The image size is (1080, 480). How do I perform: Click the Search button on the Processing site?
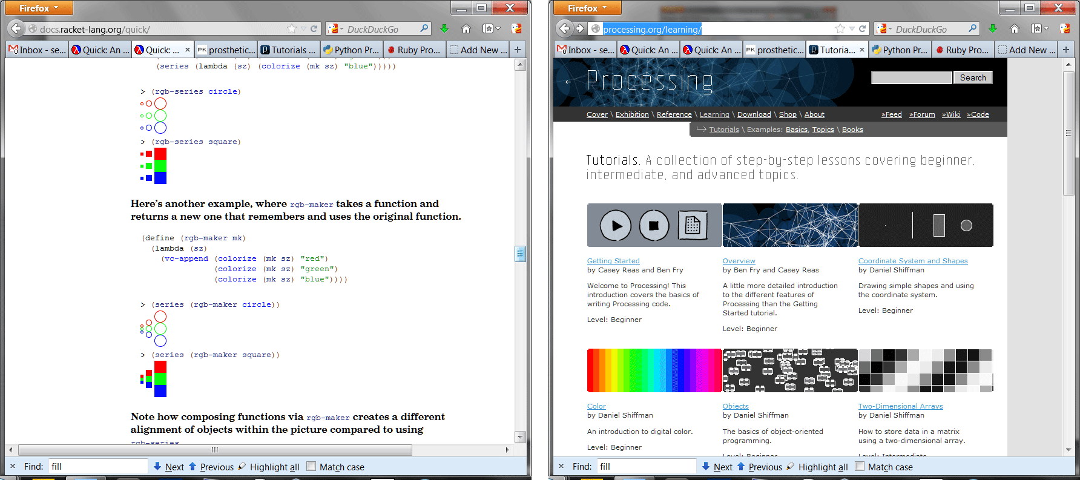(x=972, y=77)
